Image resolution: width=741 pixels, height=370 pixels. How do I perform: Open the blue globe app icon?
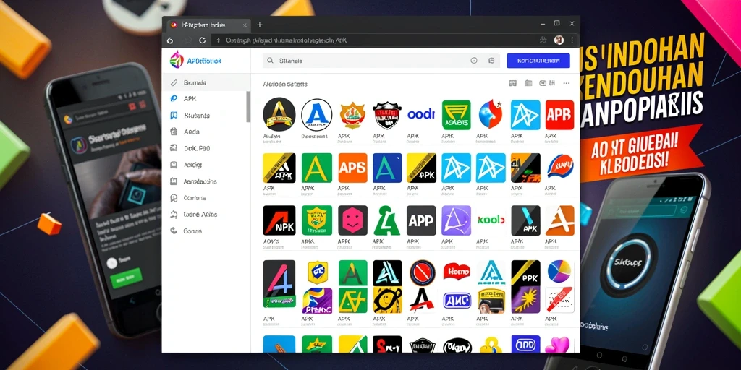[x=491, y=115]
